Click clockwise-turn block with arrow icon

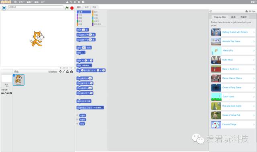click(86, 35)
